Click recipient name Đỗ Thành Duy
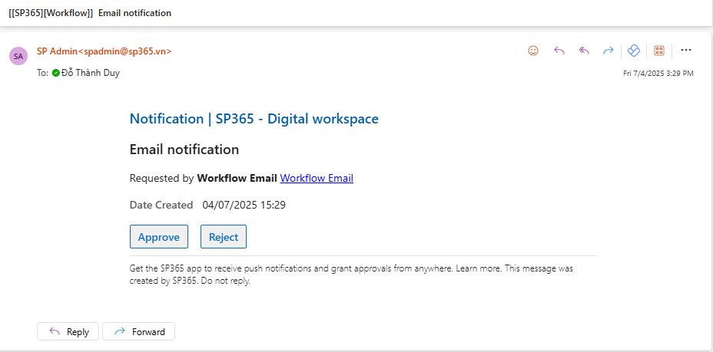 [x=91, y=73]
